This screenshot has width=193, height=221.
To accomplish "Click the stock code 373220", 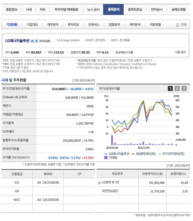I will [45, 41].
